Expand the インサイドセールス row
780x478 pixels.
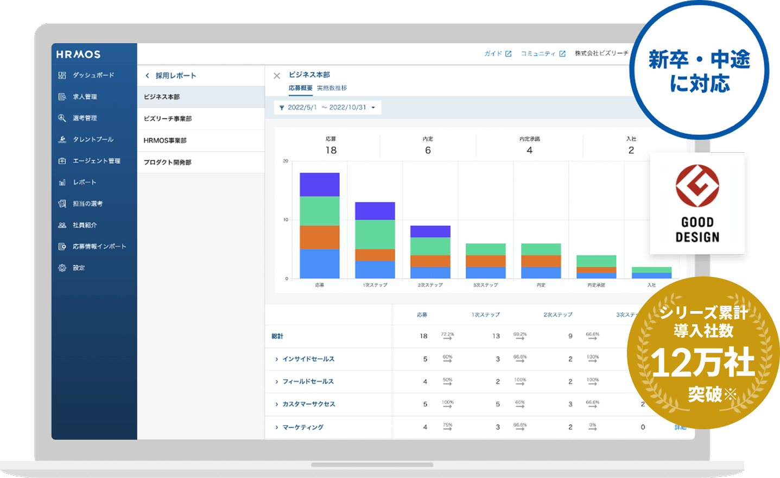(277, 359)
